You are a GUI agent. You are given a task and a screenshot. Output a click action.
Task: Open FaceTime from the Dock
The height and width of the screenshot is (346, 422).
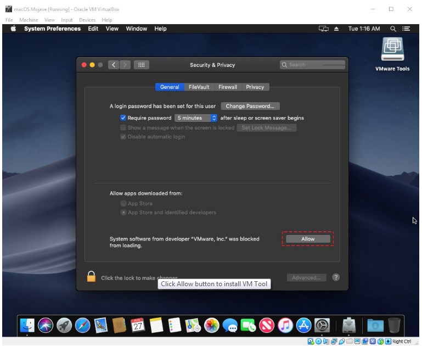tap(248, 325)
